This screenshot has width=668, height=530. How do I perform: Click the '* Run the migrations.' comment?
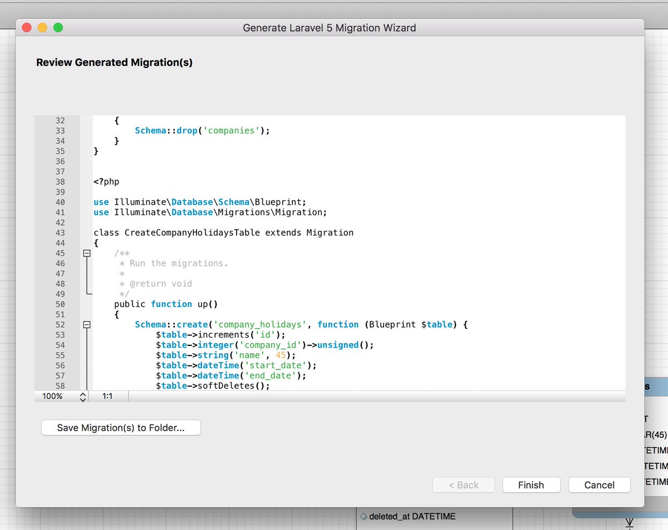(x=174, y=263)
